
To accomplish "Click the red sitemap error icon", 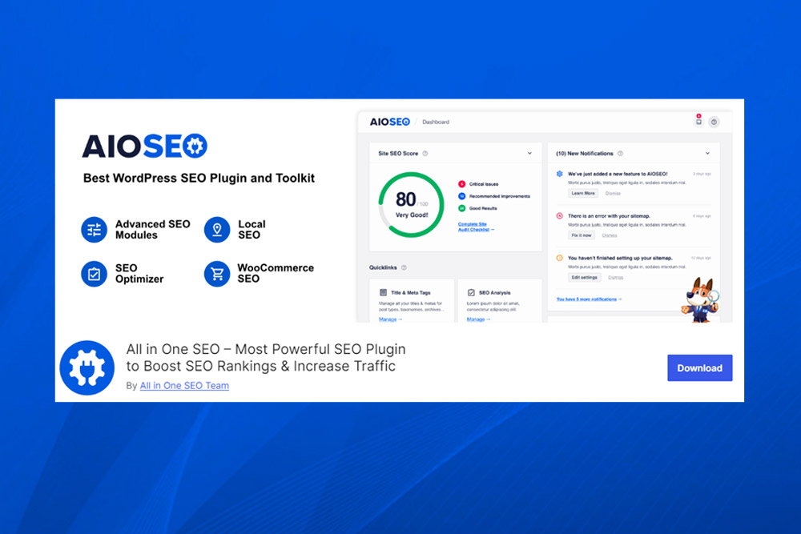I will coord(559,216).
